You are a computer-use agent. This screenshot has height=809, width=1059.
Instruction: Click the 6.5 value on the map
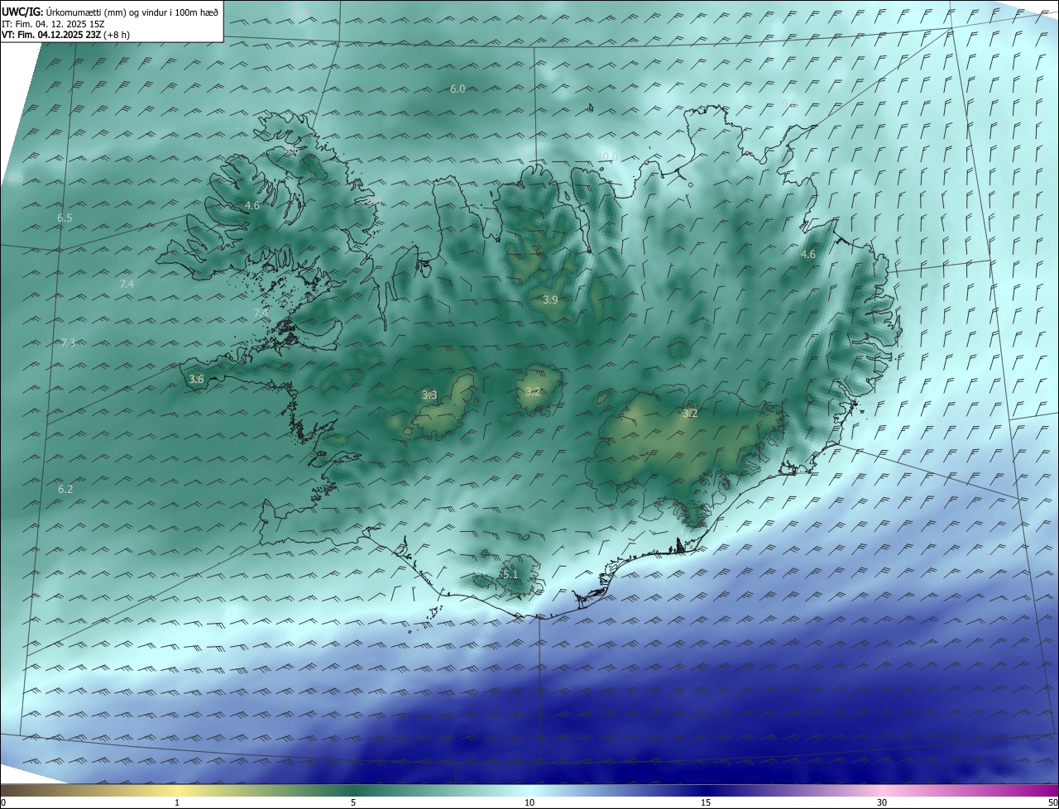pyautogui.click(x=65, y=218)
